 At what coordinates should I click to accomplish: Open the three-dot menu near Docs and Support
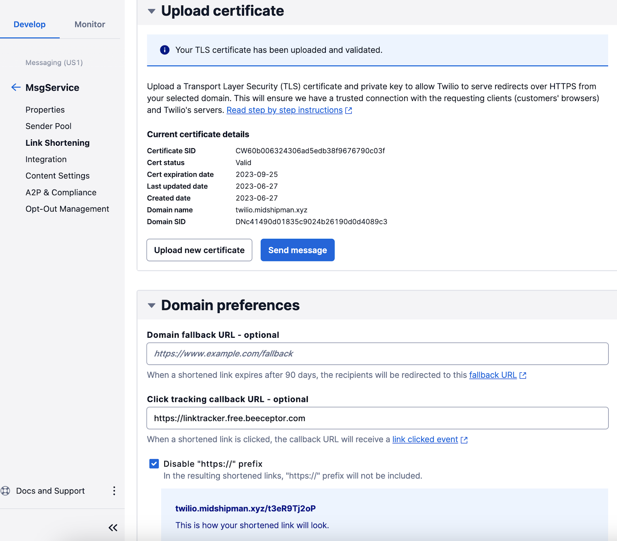tap(114, 491)
